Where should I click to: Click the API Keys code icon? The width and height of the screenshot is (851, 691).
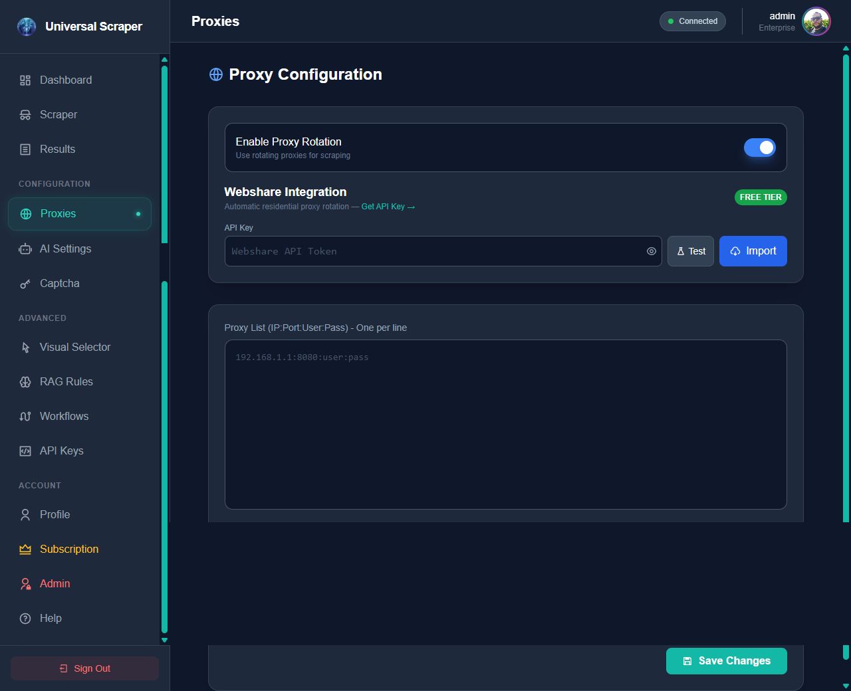(x=25, y=451)
